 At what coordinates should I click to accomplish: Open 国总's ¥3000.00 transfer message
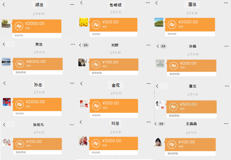click(x=190, y=27)
